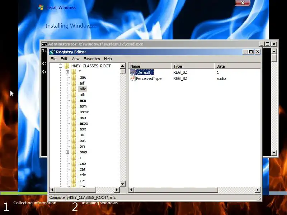Click the status bar path Computer\HKEY_CLASSES_ROOT\.aifc

click(x=83, y=198)
